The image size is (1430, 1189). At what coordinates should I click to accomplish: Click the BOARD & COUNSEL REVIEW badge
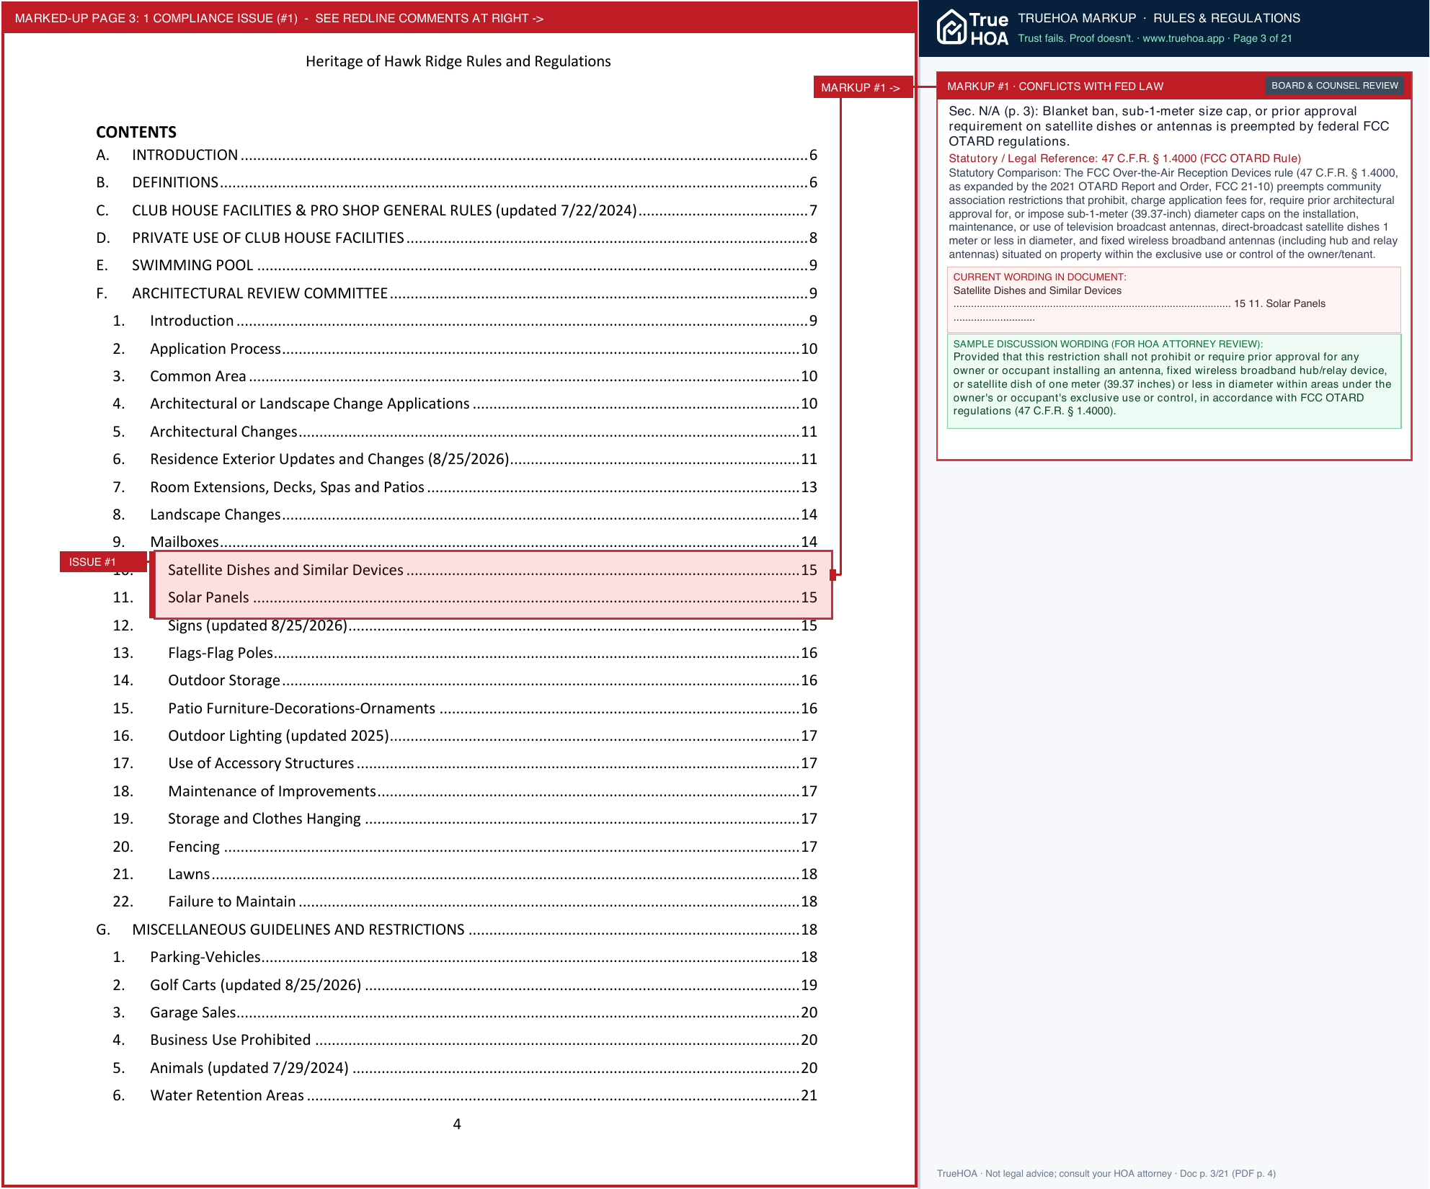[1334, 86]
